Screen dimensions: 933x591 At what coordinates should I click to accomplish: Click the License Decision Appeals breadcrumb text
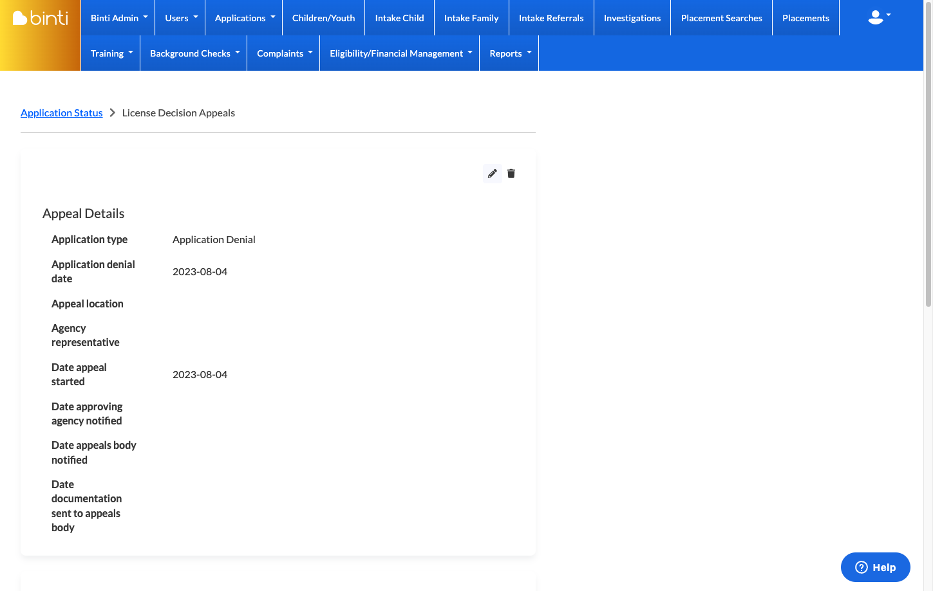point(178,113)
